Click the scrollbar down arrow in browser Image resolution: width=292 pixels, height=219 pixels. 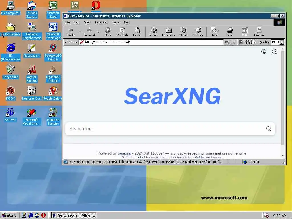[283, 156]
